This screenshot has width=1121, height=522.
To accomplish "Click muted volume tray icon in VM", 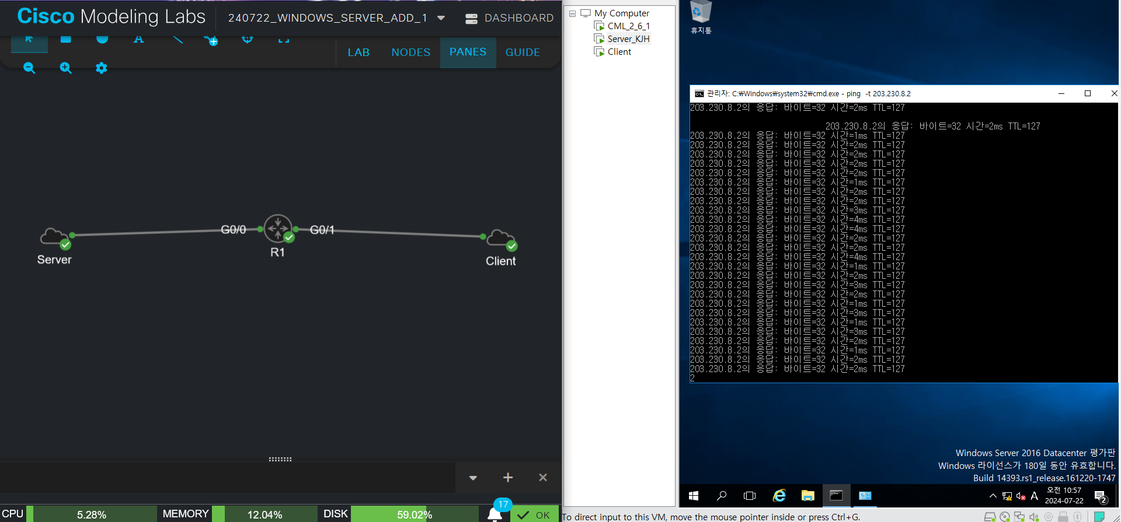I will tap(1021, 496).
